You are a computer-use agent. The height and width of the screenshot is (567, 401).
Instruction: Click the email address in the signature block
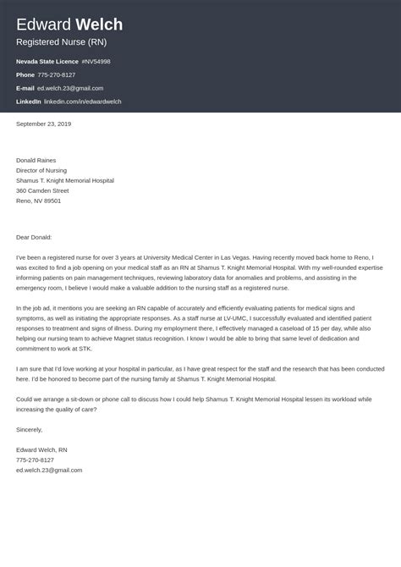[x=49, y=470]
